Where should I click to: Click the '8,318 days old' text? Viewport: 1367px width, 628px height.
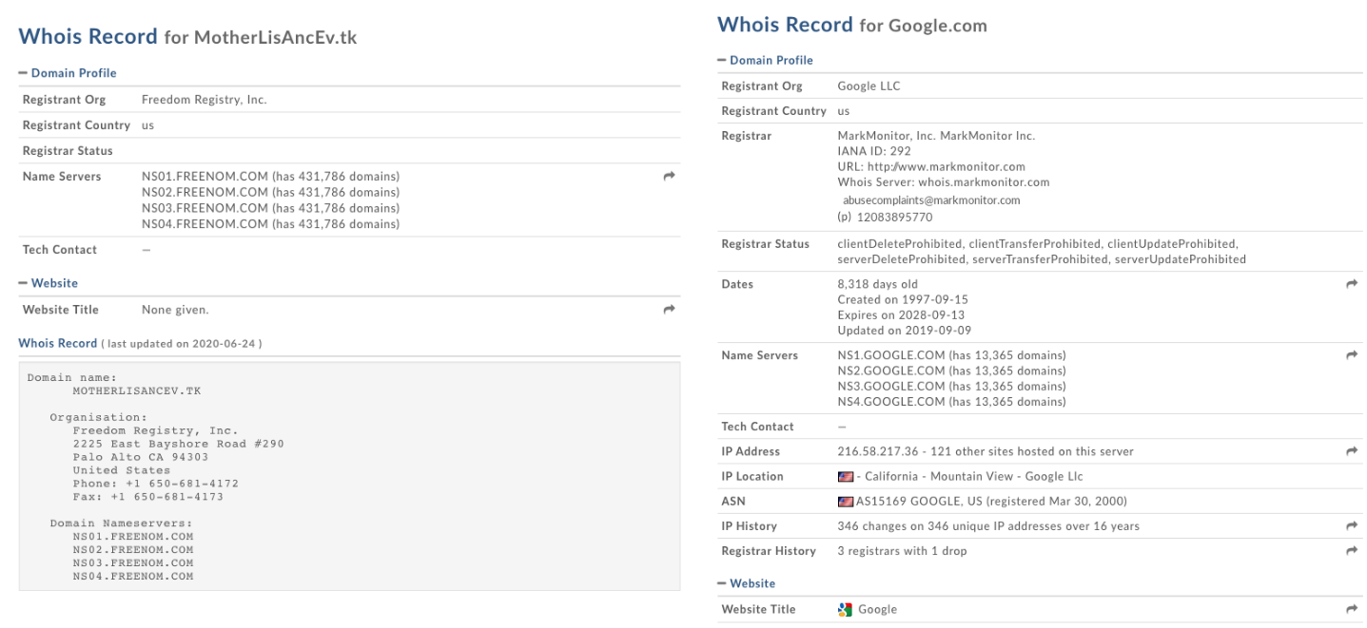878,284
